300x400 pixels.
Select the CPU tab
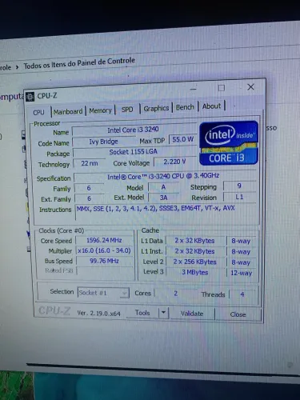pos(38,112)
